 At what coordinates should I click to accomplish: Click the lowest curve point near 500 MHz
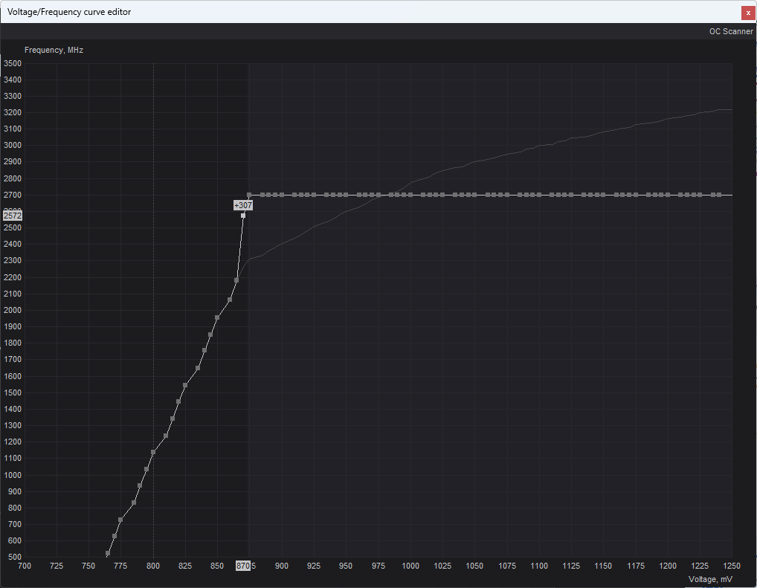[108, 553]
